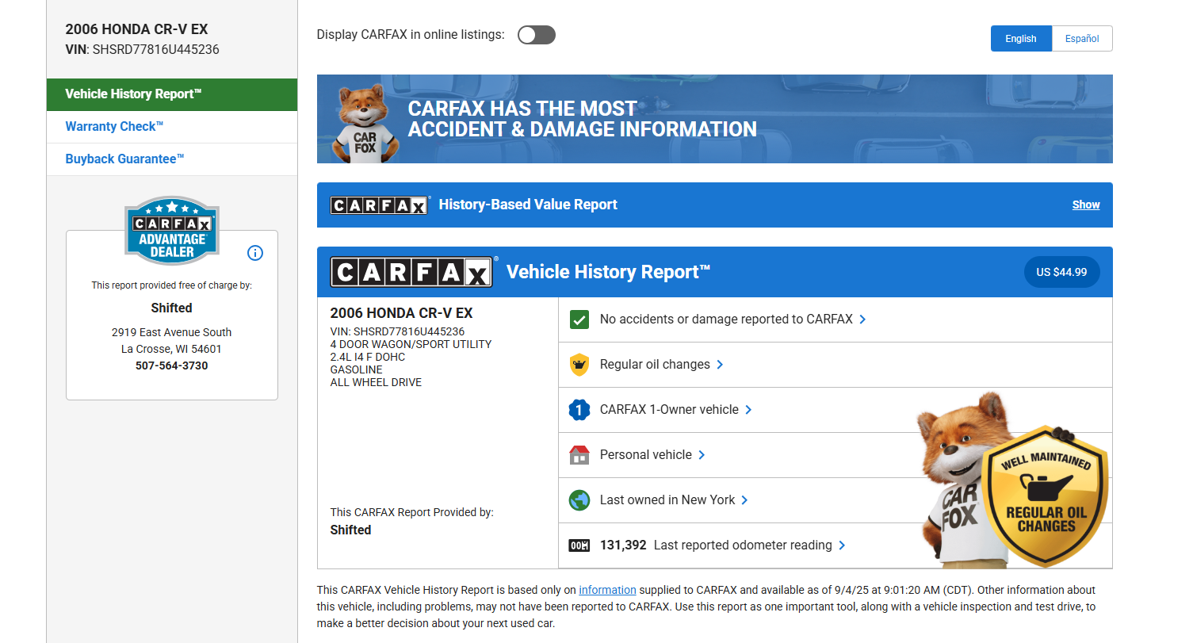
Task: Open the Warranty Check tab
Action: pyautogui.click(x=114, y=127)
